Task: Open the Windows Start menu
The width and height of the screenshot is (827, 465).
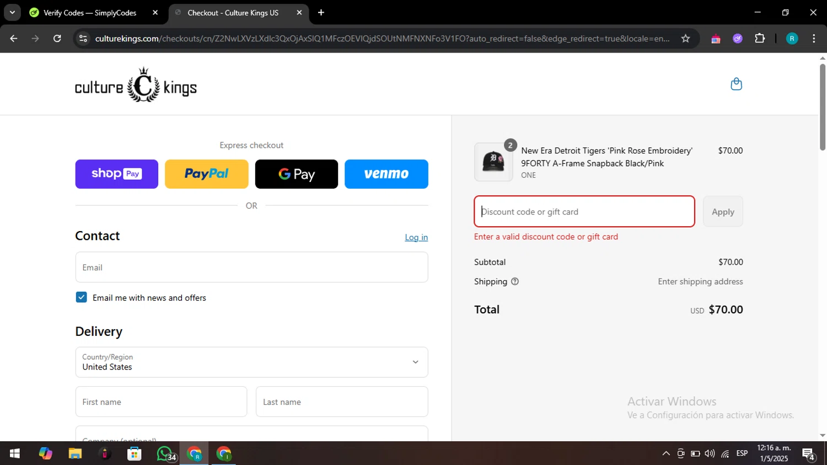Action: point(15,453)
